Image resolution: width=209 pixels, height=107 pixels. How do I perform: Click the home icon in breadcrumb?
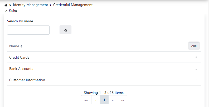pyautogui.click(x=6, y=5)
